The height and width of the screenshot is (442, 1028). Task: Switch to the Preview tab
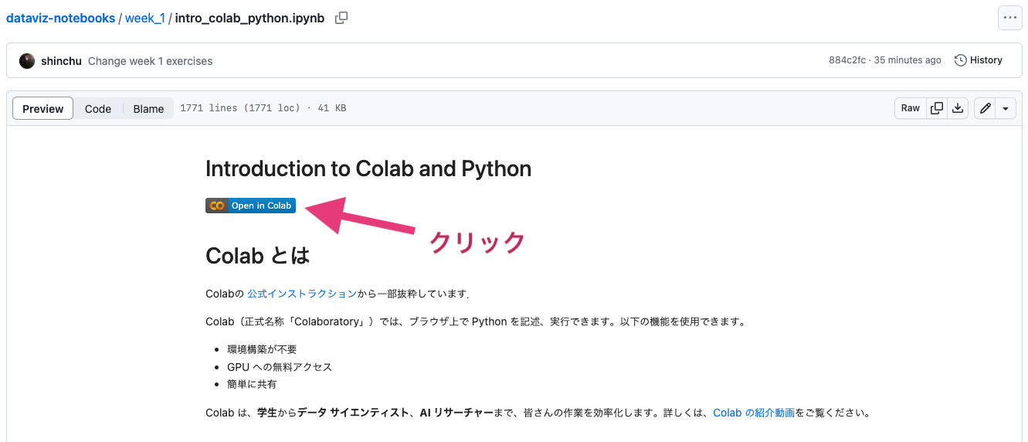tap(43, 109)
